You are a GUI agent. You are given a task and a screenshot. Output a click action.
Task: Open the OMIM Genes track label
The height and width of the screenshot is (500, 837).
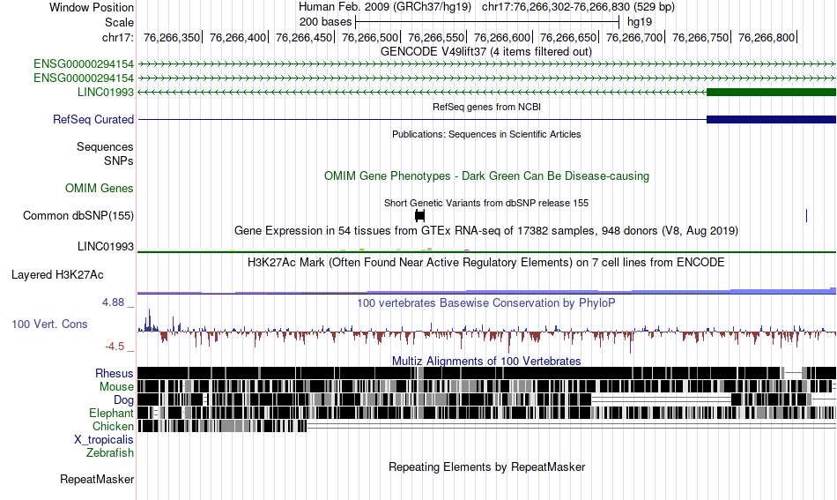pos(99,189)
